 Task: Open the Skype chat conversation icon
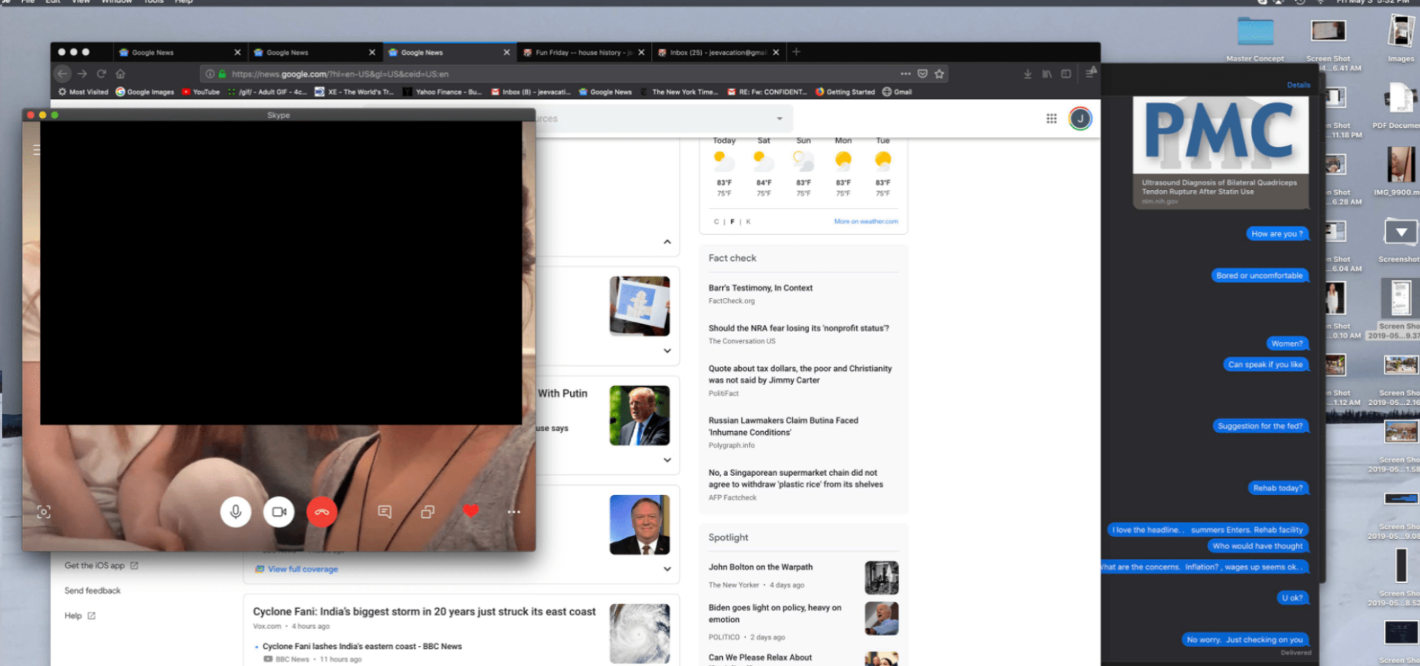(384, 512)
